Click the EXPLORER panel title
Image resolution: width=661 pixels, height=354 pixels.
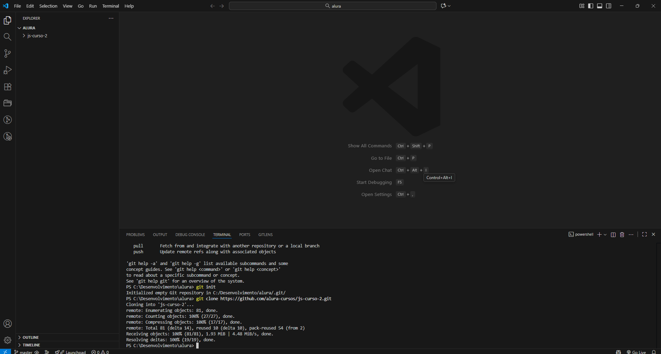pos(31,18)
